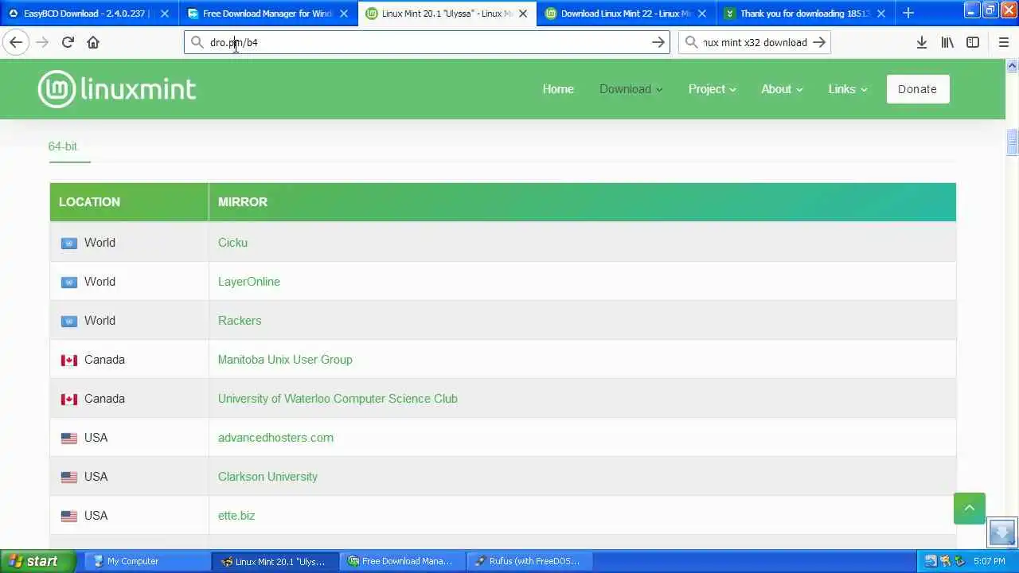Click the World flag icon beside Cicku
1019x573 pixels.
69,243
